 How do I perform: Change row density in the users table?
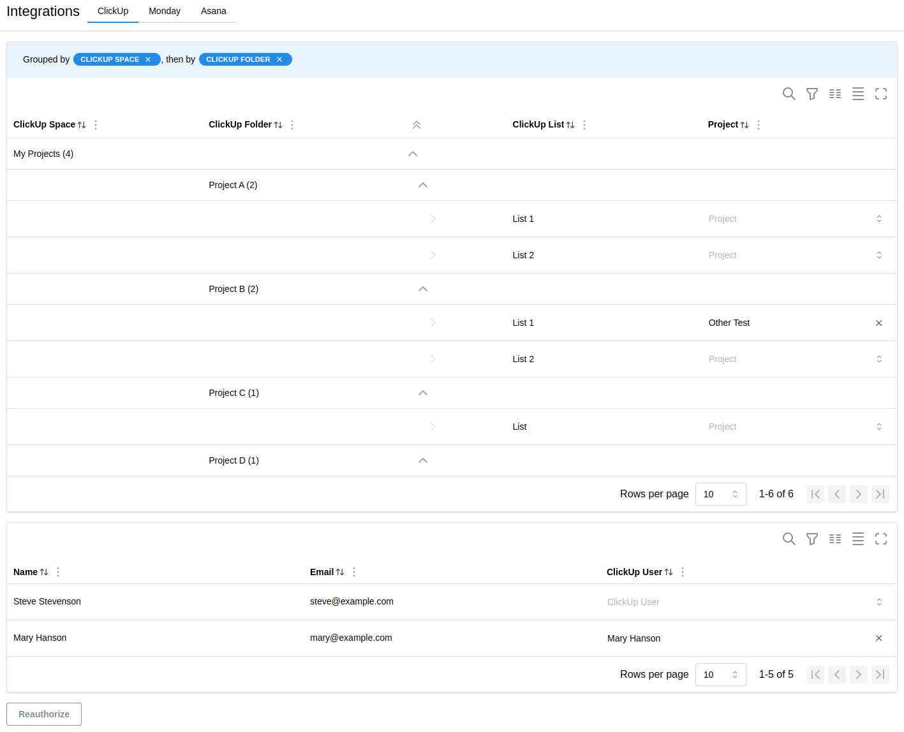[858, 539]
